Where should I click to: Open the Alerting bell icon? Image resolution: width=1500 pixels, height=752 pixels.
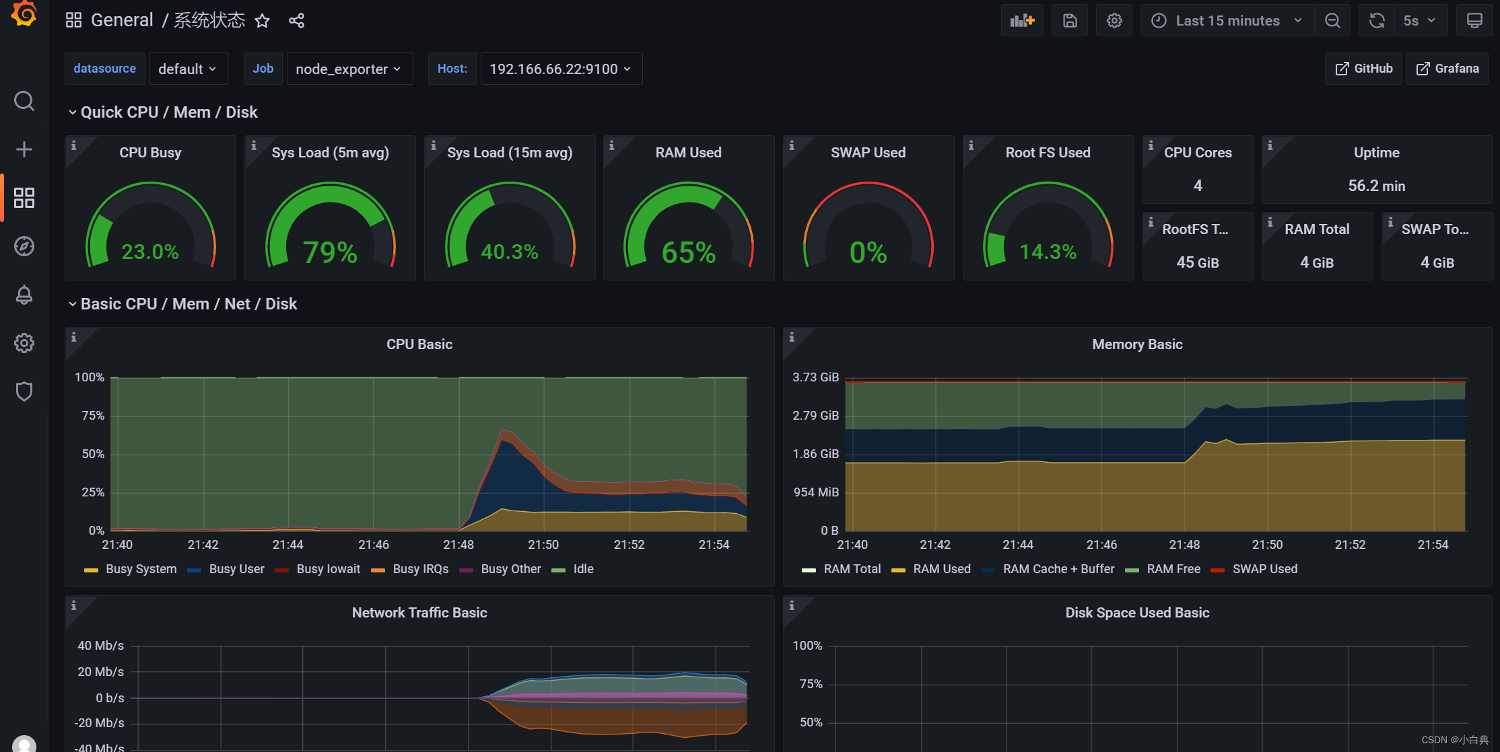[24, 295]
